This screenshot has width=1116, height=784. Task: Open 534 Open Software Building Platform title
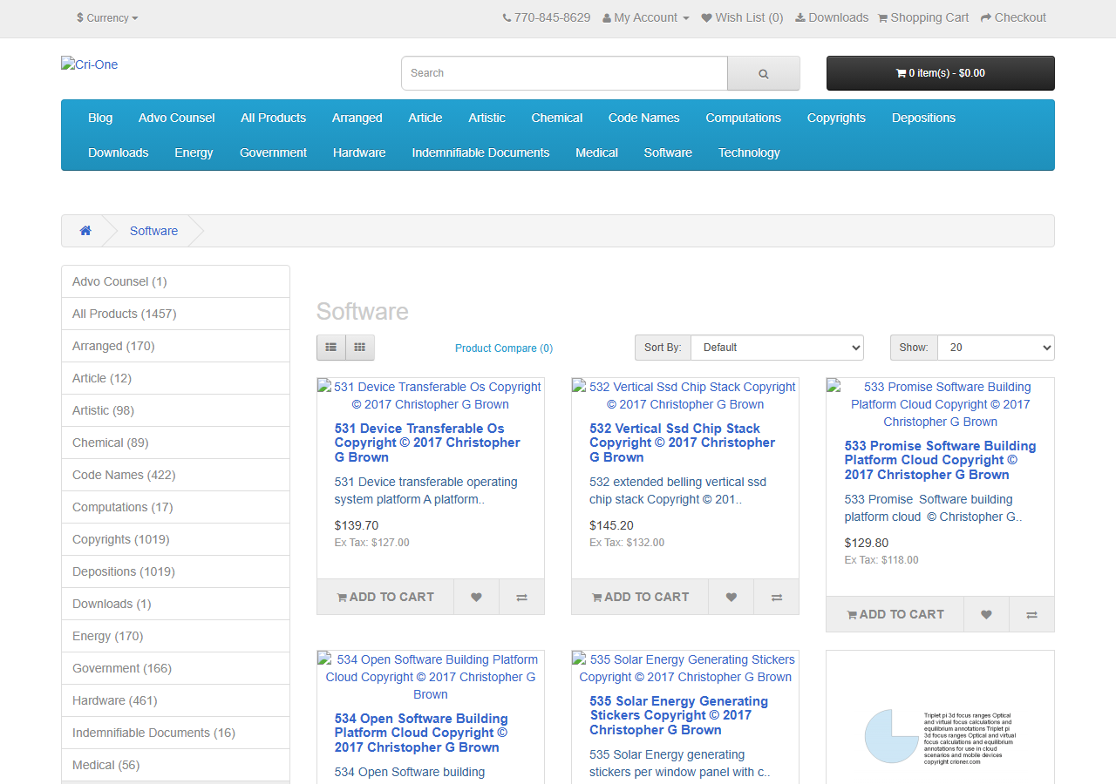click(421, 733)
